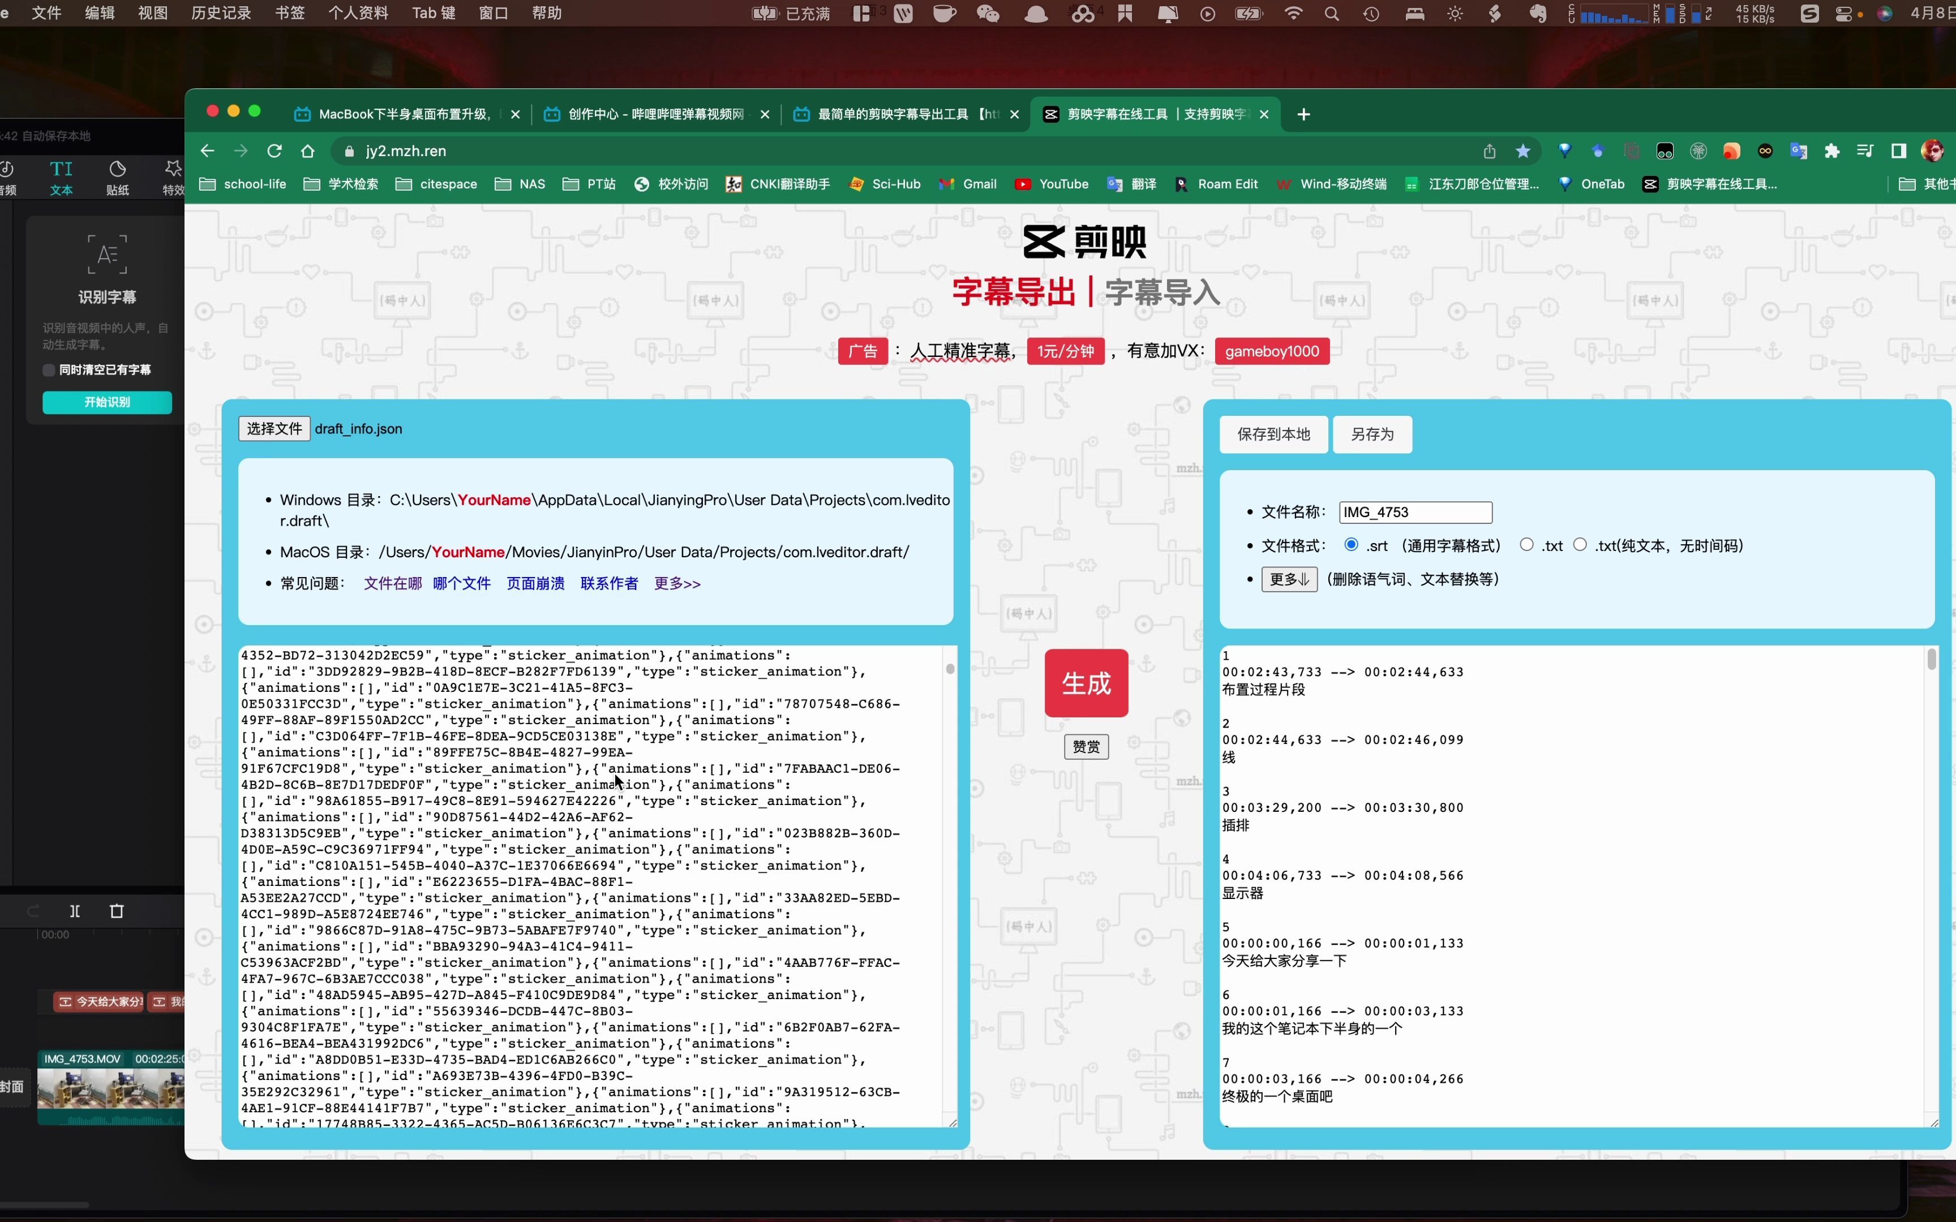Viewport: 1956px width, 1222px height.
Task: Open the 历史记录 menu
Action: pyautogui.click(x=221, y=13)
